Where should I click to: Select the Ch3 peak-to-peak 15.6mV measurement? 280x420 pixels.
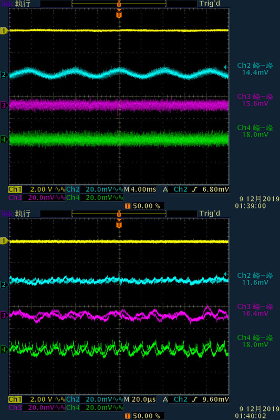point(255,100)
